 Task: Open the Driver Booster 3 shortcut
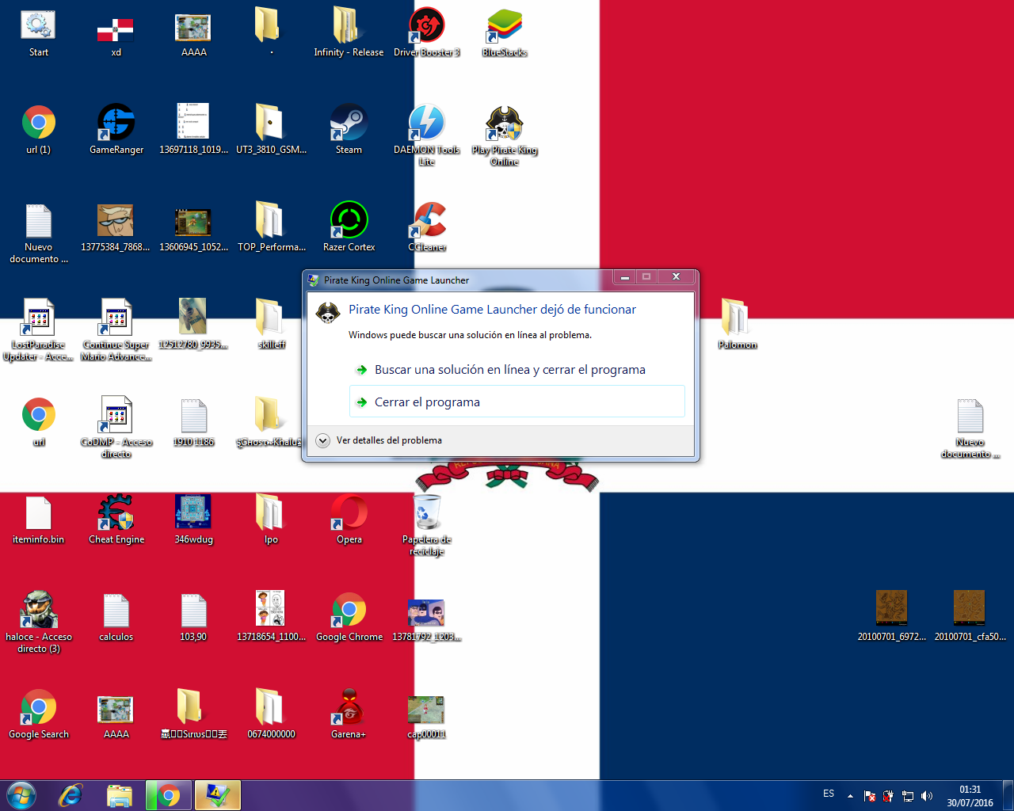[x=427, y=34]
